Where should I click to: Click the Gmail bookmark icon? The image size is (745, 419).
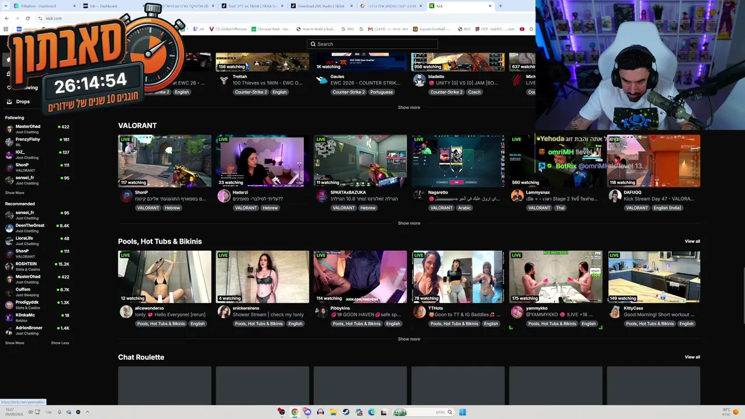click(x=370, y=29)
